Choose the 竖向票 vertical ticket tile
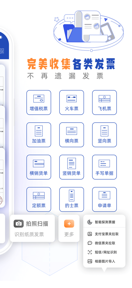Viewport: 132px width, 288px height. [x=104, y=135]
